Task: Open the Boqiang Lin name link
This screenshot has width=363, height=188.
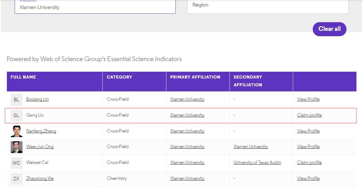Action: [37, 99]
